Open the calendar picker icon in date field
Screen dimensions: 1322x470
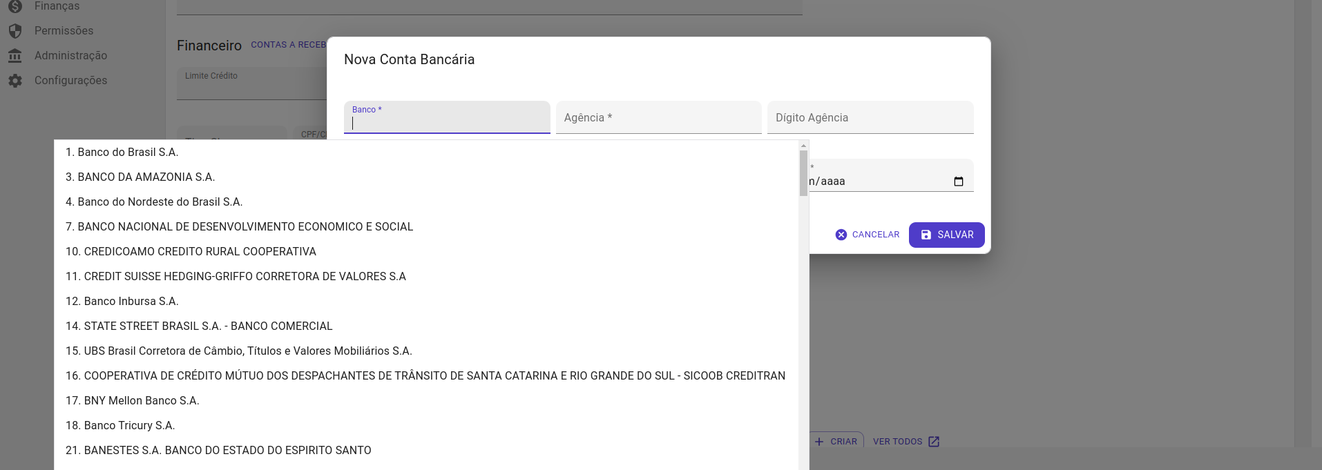click(959, 182)
